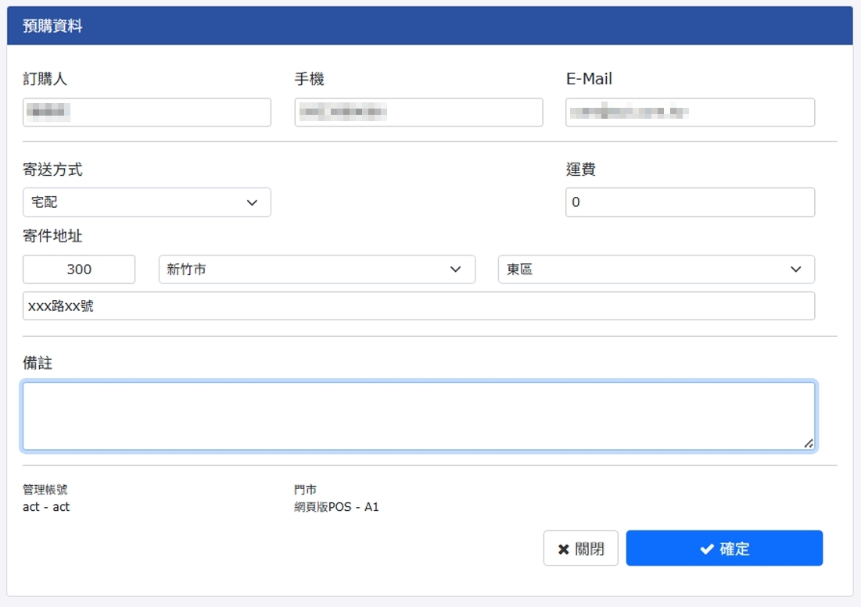Image resolution: width=861 pixels, height=607 pixels.
Task: Click the 運費 shipping fee field
Action: [690, 202]
